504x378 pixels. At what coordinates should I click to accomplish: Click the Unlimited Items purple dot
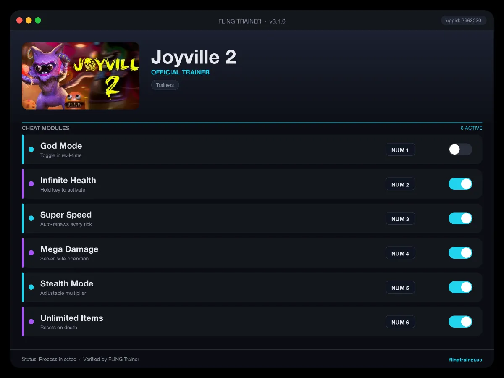(x=31, y=322)
